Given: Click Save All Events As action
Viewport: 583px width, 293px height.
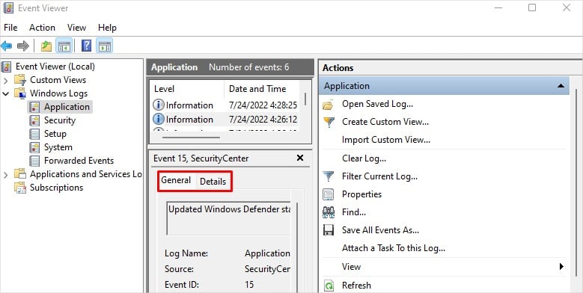Looking at the screenshot, I should [x=380, y=230].
